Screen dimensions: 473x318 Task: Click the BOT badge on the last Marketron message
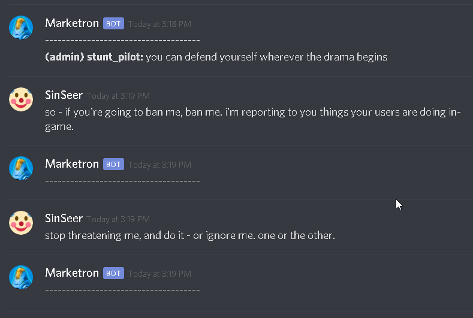[x=113, y=273]
